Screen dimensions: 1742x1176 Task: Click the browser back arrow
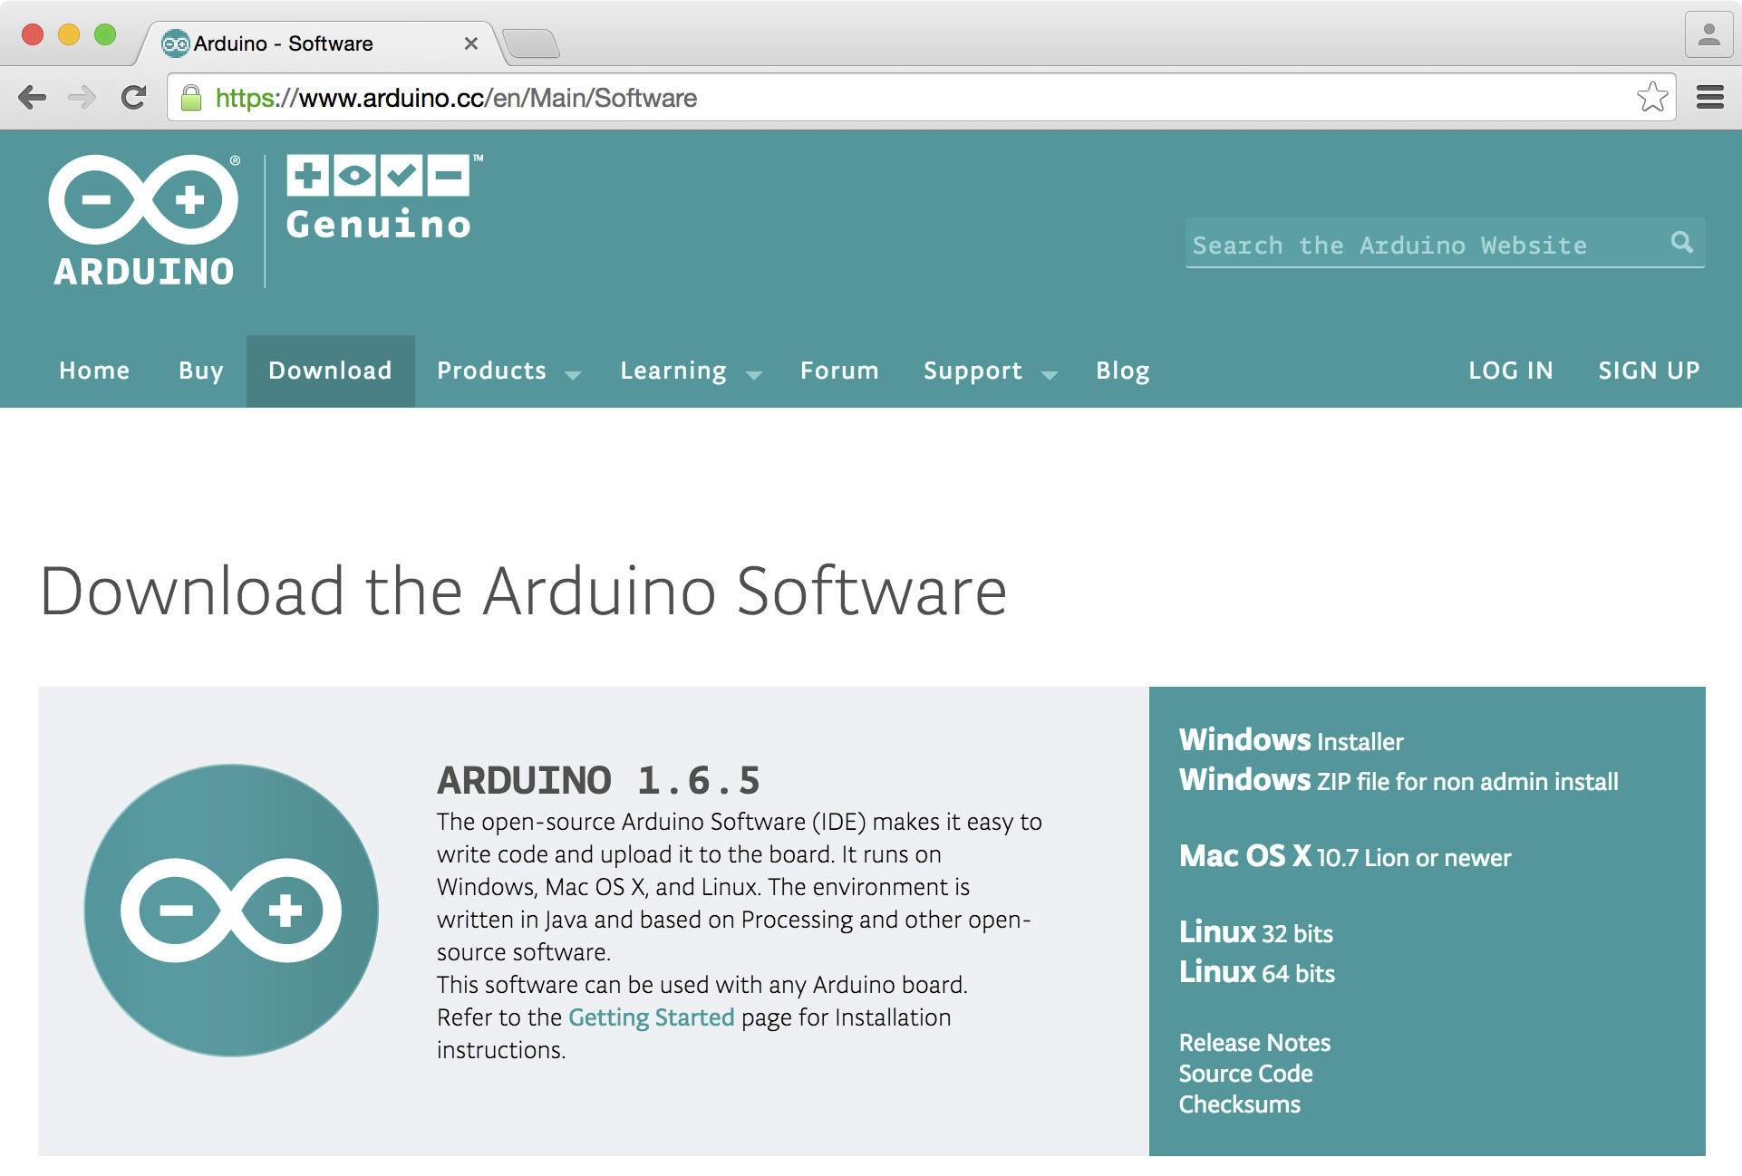[x=33, y=98]
